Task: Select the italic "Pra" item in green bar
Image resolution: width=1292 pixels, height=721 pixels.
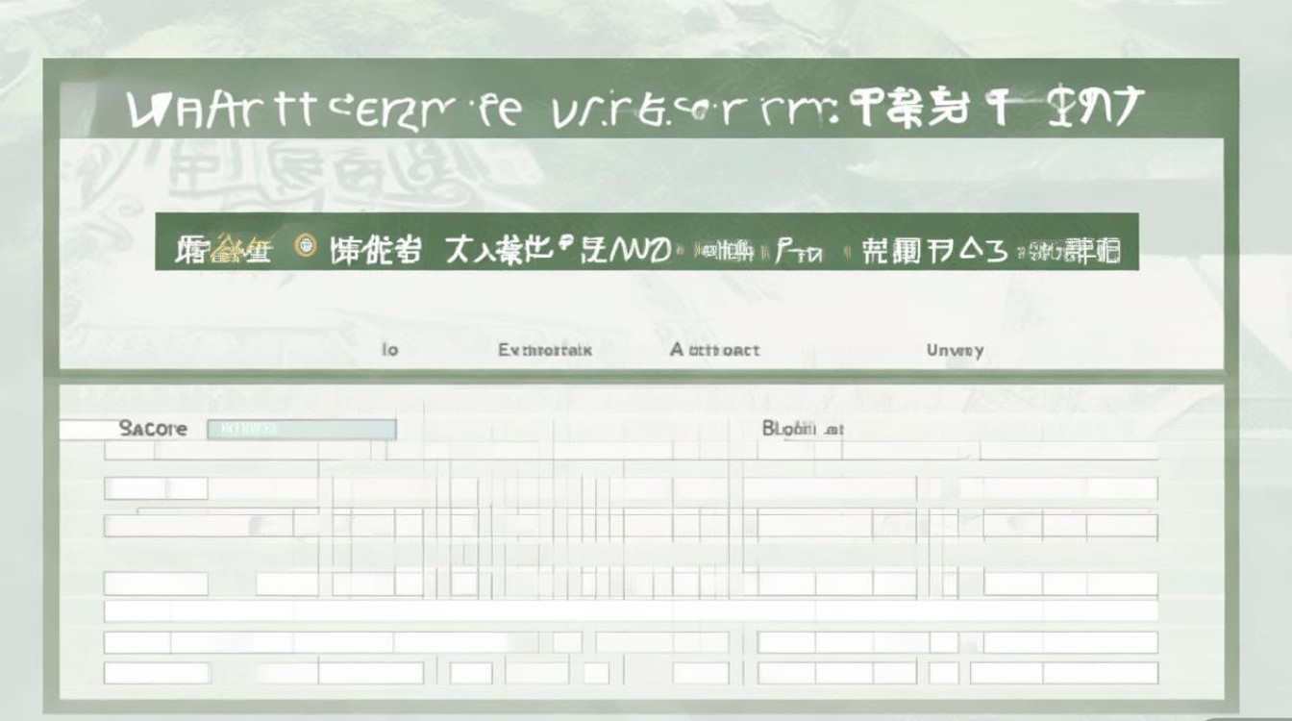Action: click(x=799, y=252)
